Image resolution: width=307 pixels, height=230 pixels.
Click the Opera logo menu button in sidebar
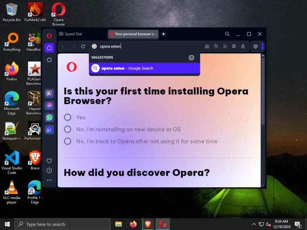pos(49,36)
